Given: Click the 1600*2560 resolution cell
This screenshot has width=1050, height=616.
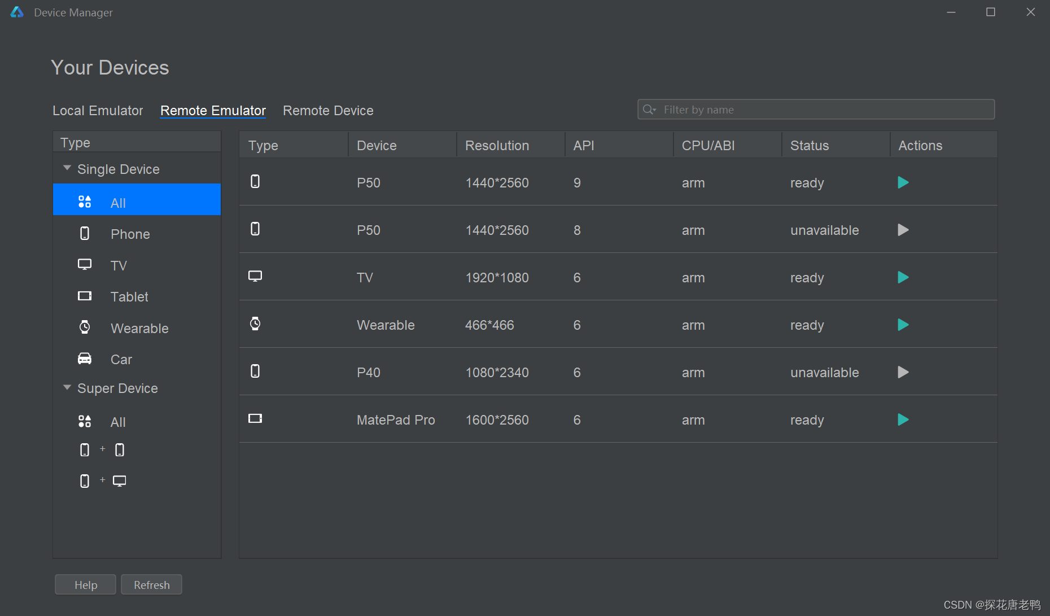Looking at the screenshot, I should coord(497,420).
